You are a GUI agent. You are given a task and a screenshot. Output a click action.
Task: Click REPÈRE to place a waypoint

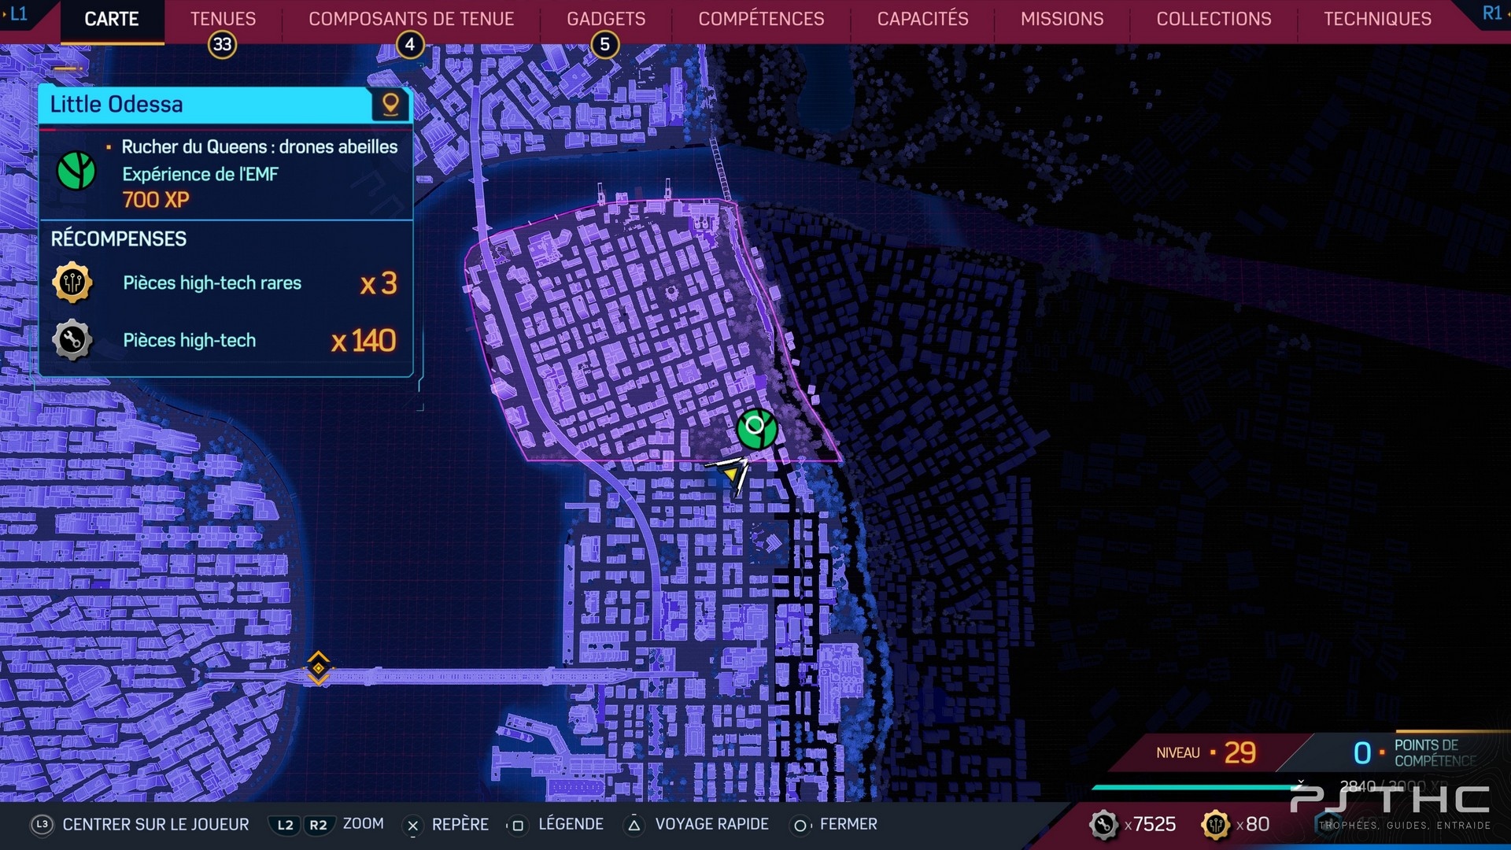point(460,824)
